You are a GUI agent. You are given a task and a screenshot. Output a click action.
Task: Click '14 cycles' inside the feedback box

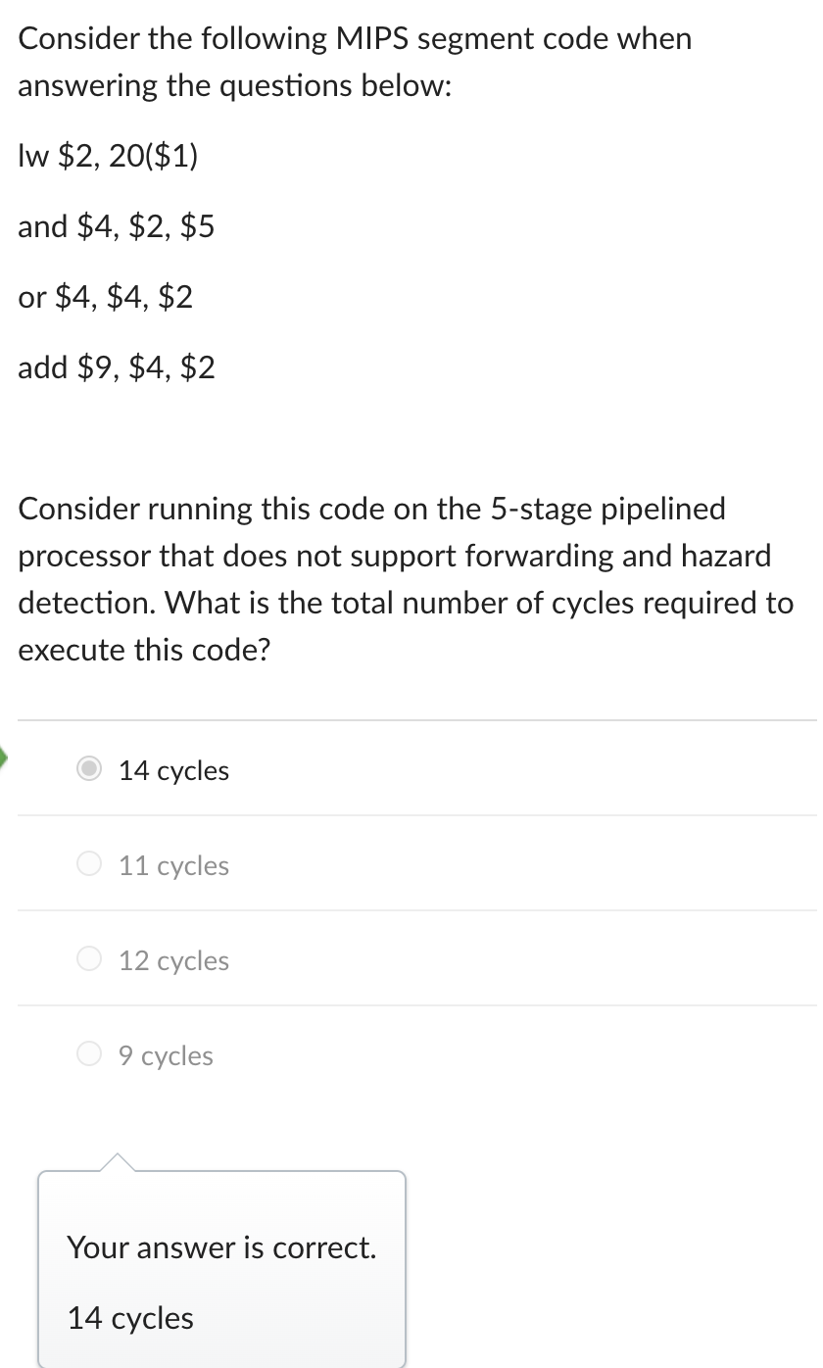click(x=130, y=1319)
